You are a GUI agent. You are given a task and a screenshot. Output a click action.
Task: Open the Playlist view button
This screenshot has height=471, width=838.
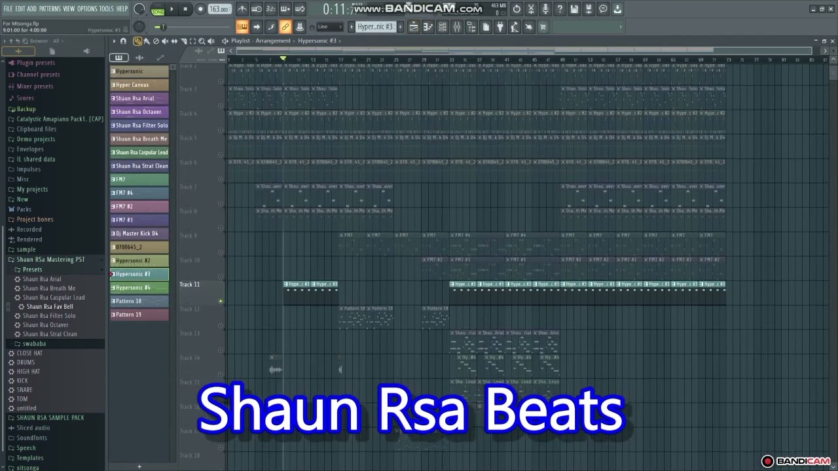pos(414,27)
